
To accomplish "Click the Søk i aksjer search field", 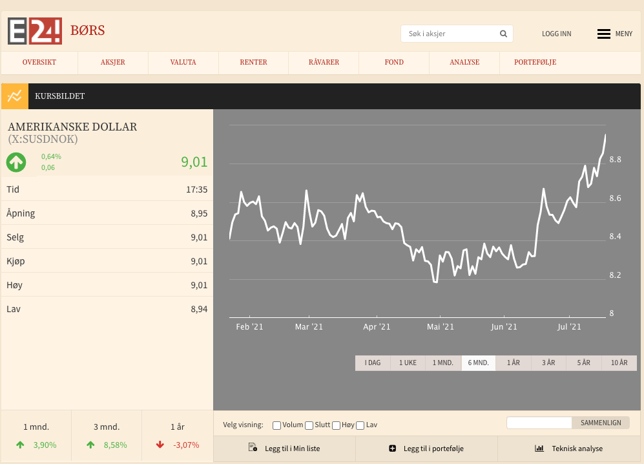I will 449,34.
